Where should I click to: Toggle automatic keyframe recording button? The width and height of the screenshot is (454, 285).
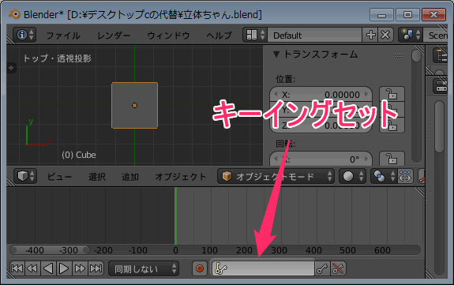[200, 268]
